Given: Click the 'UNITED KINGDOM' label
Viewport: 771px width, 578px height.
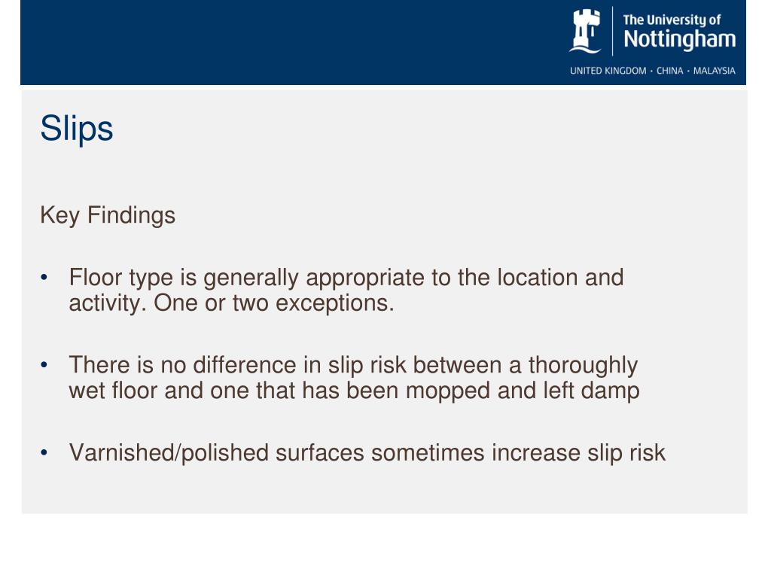Looking at the screenshot, I should point(608,71).
